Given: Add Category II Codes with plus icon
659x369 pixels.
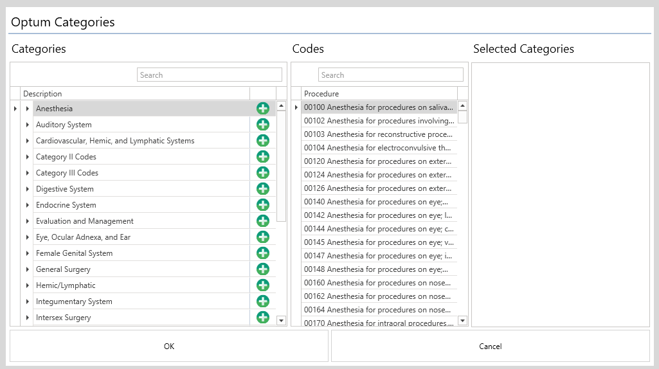Looking at the screenshot, I should [x=263, y=157].
